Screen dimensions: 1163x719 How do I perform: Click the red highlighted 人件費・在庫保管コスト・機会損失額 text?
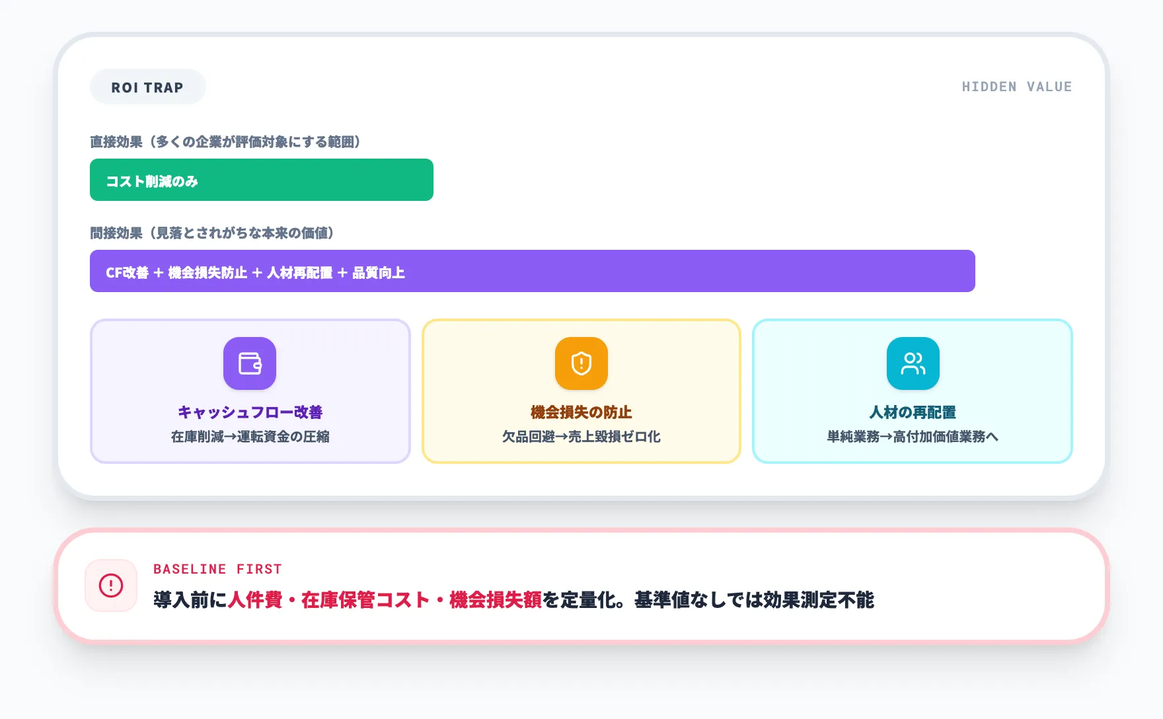click(387, 601)
